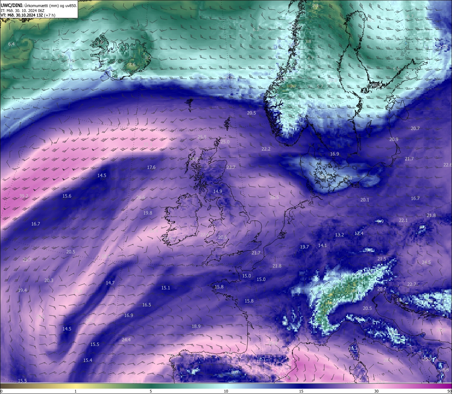452x394 pixels.
Task: Click the 10.3 value near Corsica
Action: tap(353, 348)
